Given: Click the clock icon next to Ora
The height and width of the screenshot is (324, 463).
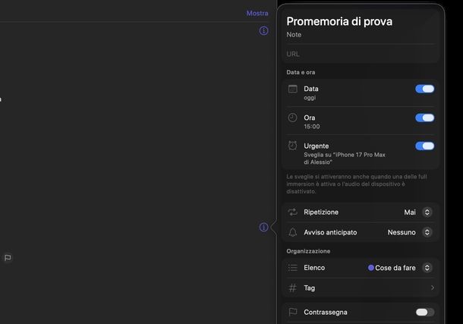Looking at the screenshot, I should (x=293, y=118).
